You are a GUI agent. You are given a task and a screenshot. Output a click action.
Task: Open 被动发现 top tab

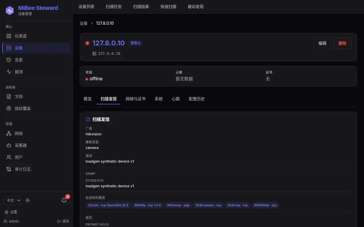[x=196, y=7]
